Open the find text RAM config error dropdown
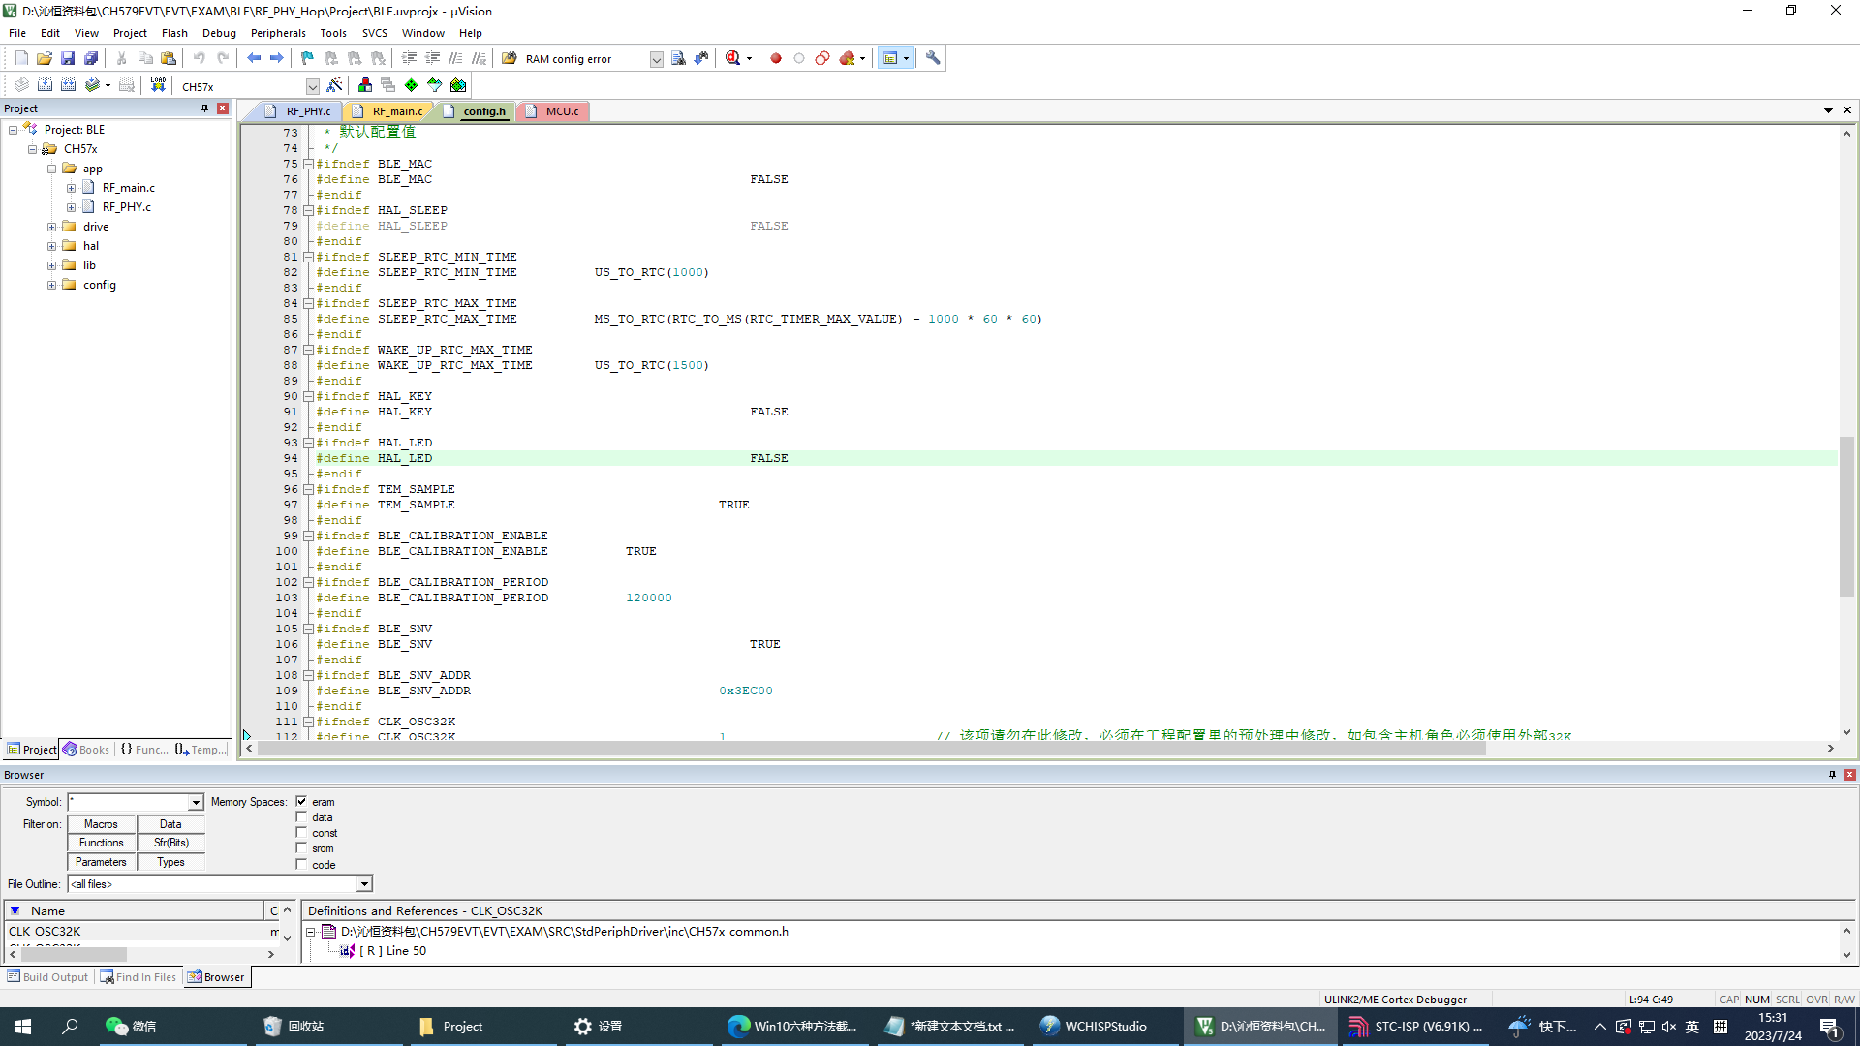The height and width of the screenshot is (1046, 1860). [656, 59]
